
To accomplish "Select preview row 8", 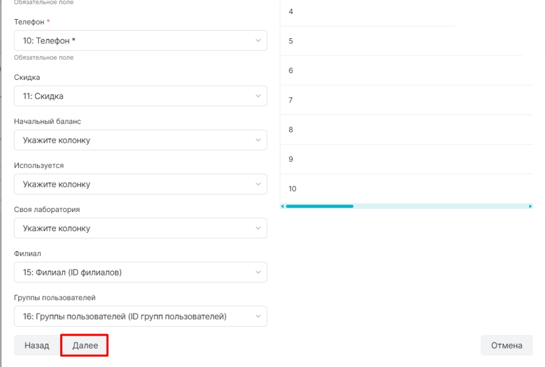I will 406,129.
